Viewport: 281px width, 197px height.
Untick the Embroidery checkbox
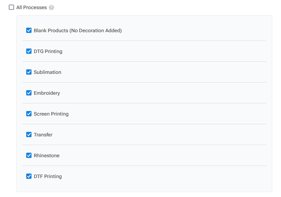coord(29,93)
